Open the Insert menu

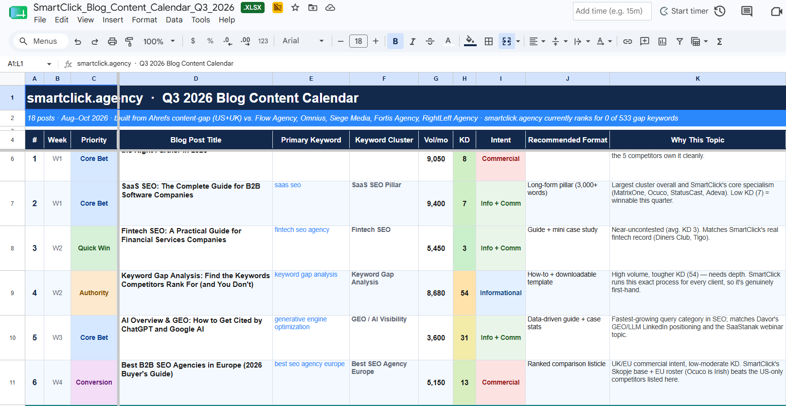tap(113, 19)
